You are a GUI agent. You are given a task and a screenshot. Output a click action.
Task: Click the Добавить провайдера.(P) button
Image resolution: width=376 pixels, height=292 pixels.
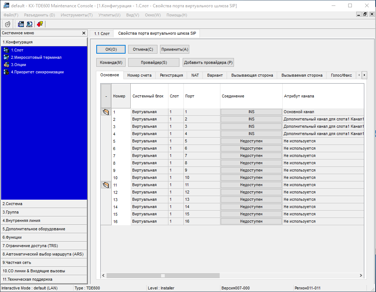point(208,62)
